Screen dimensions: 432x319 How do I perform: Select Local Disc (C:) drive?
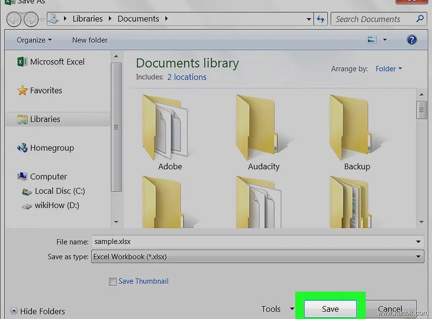pos(59,191)
